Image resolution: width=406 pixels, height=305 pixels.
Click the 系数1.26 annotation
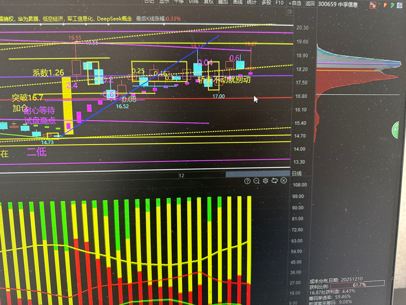pyautogui.click(x=48, y=73)
